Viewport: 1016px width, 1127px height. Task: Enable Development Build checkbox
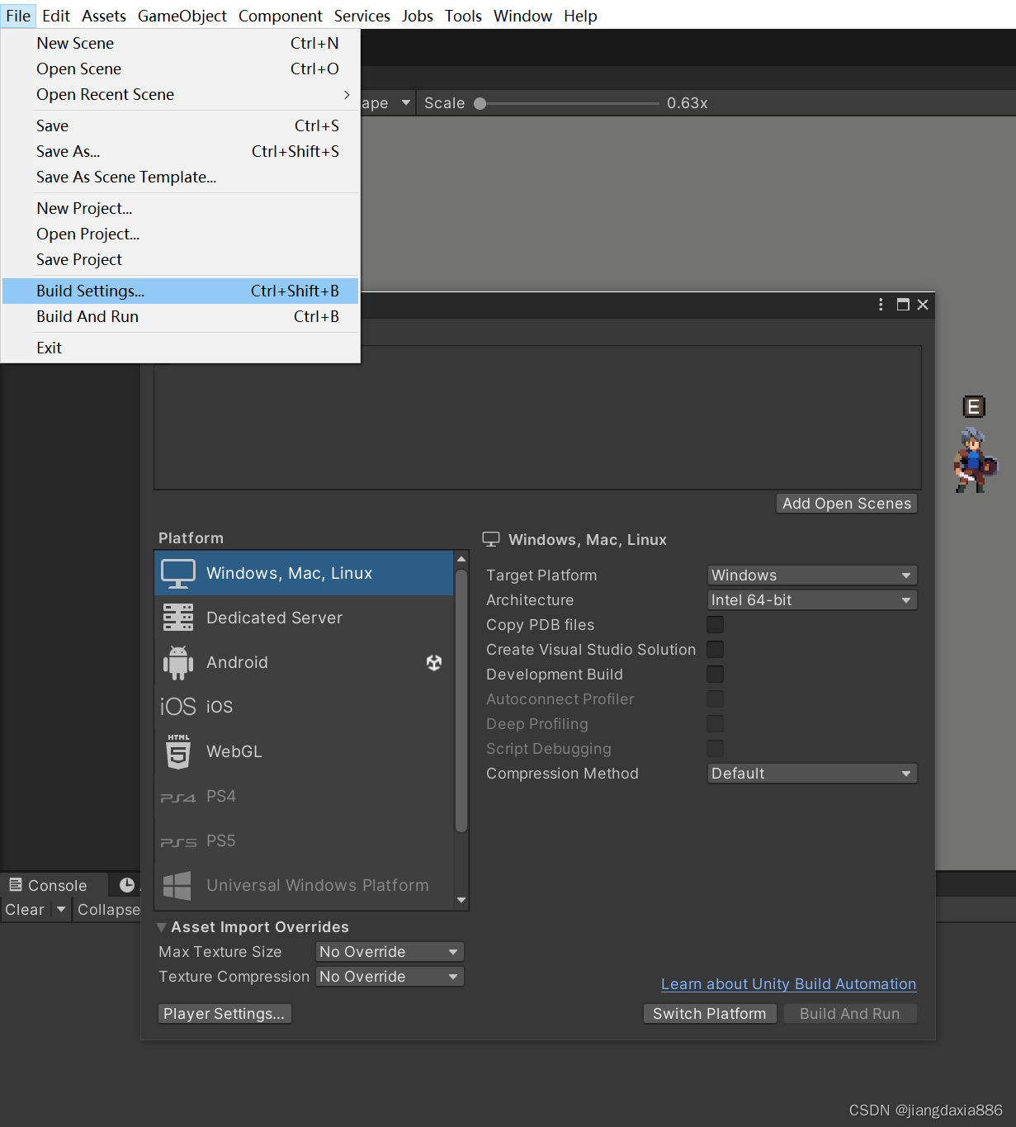pyautogui.click(x=716, y=674)
